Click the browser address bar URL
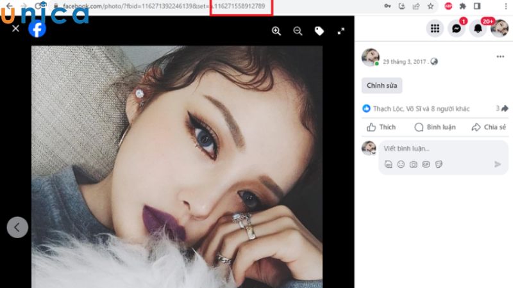Viewport: 513px width, 288px height. [164, 6]
